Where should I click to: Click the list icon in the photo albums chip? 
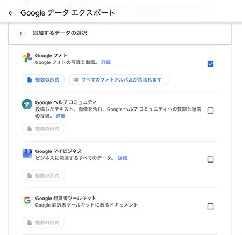point(76,80)
